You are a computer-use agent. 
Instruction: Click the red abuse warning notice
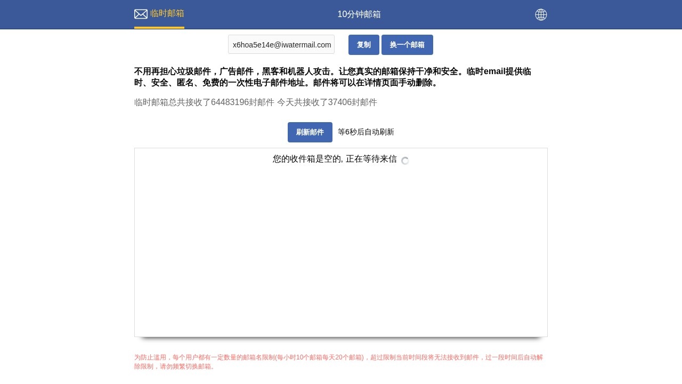338,362
